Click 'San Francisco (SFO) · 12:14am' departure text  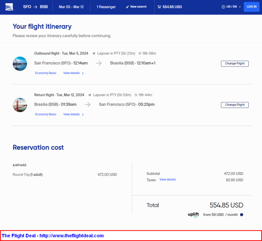(x=61, y=63)
